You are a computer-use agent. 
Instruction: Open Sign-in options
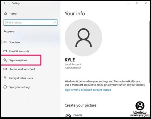pyautogui.click(x=18, y=60)
